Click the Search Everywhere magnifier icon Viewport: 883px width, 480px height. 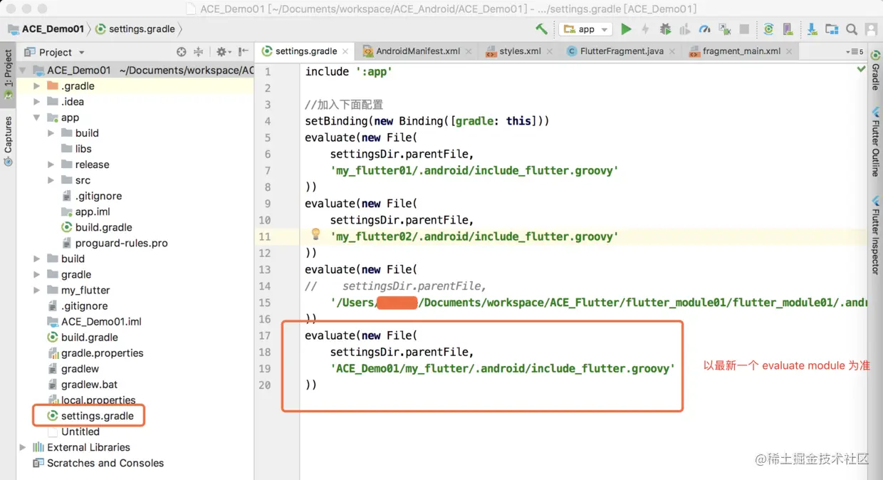point(852,29)
